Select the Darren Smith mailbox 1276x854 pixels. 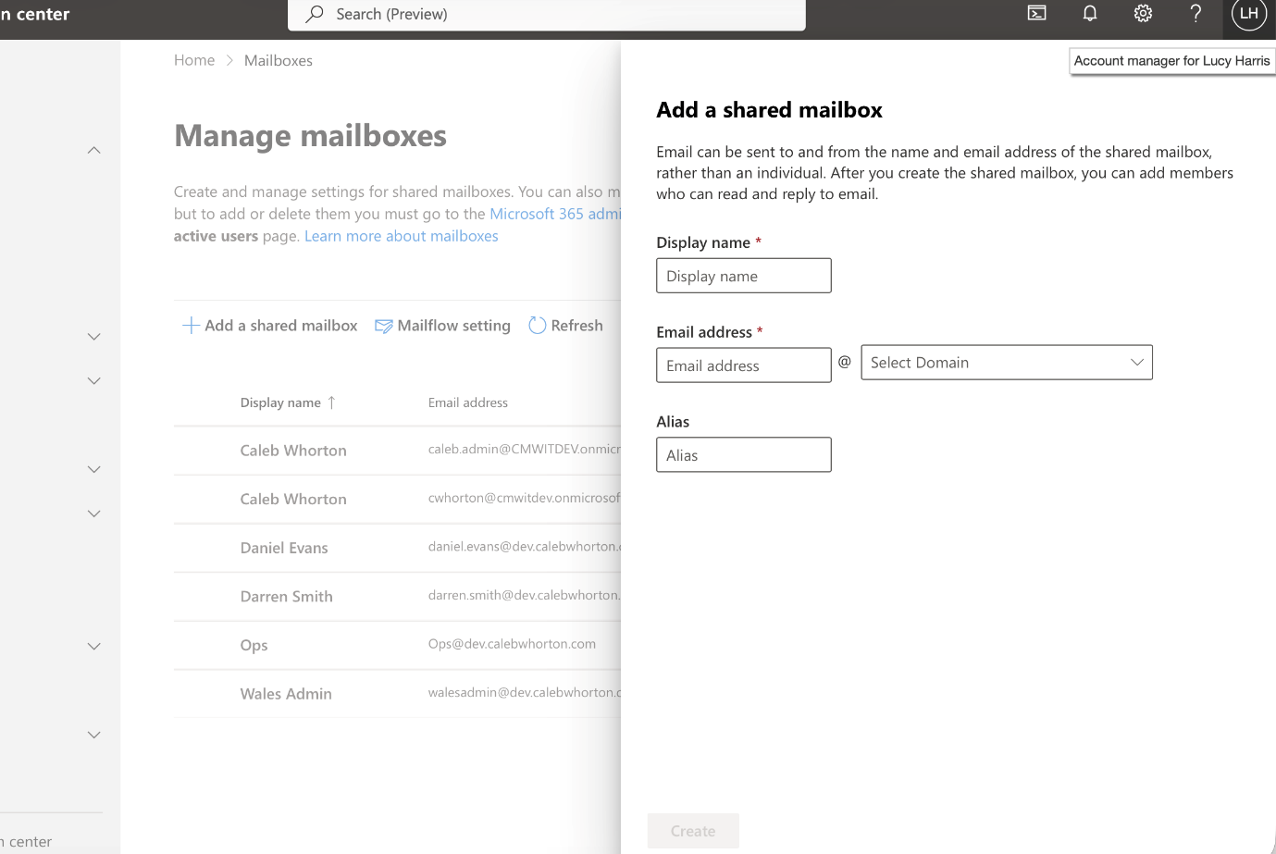tap(397, 597)
